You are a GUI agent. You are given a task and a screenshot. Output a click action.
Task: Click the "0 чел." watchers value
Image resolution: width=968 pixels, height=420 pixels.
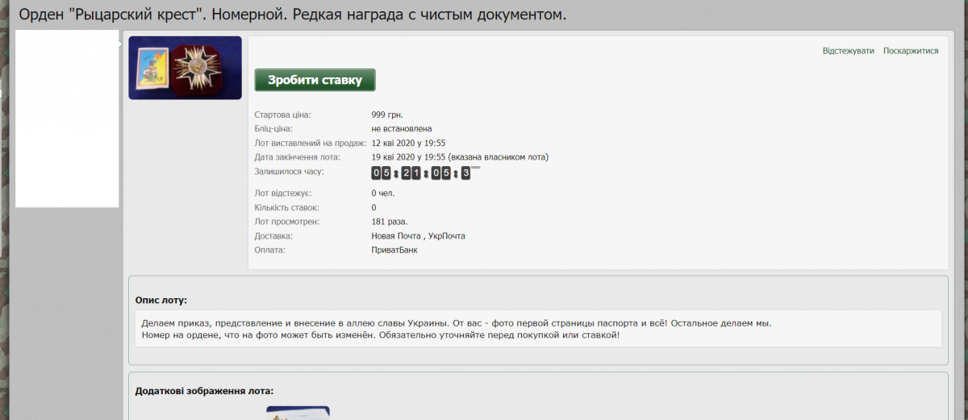(383, 193)
